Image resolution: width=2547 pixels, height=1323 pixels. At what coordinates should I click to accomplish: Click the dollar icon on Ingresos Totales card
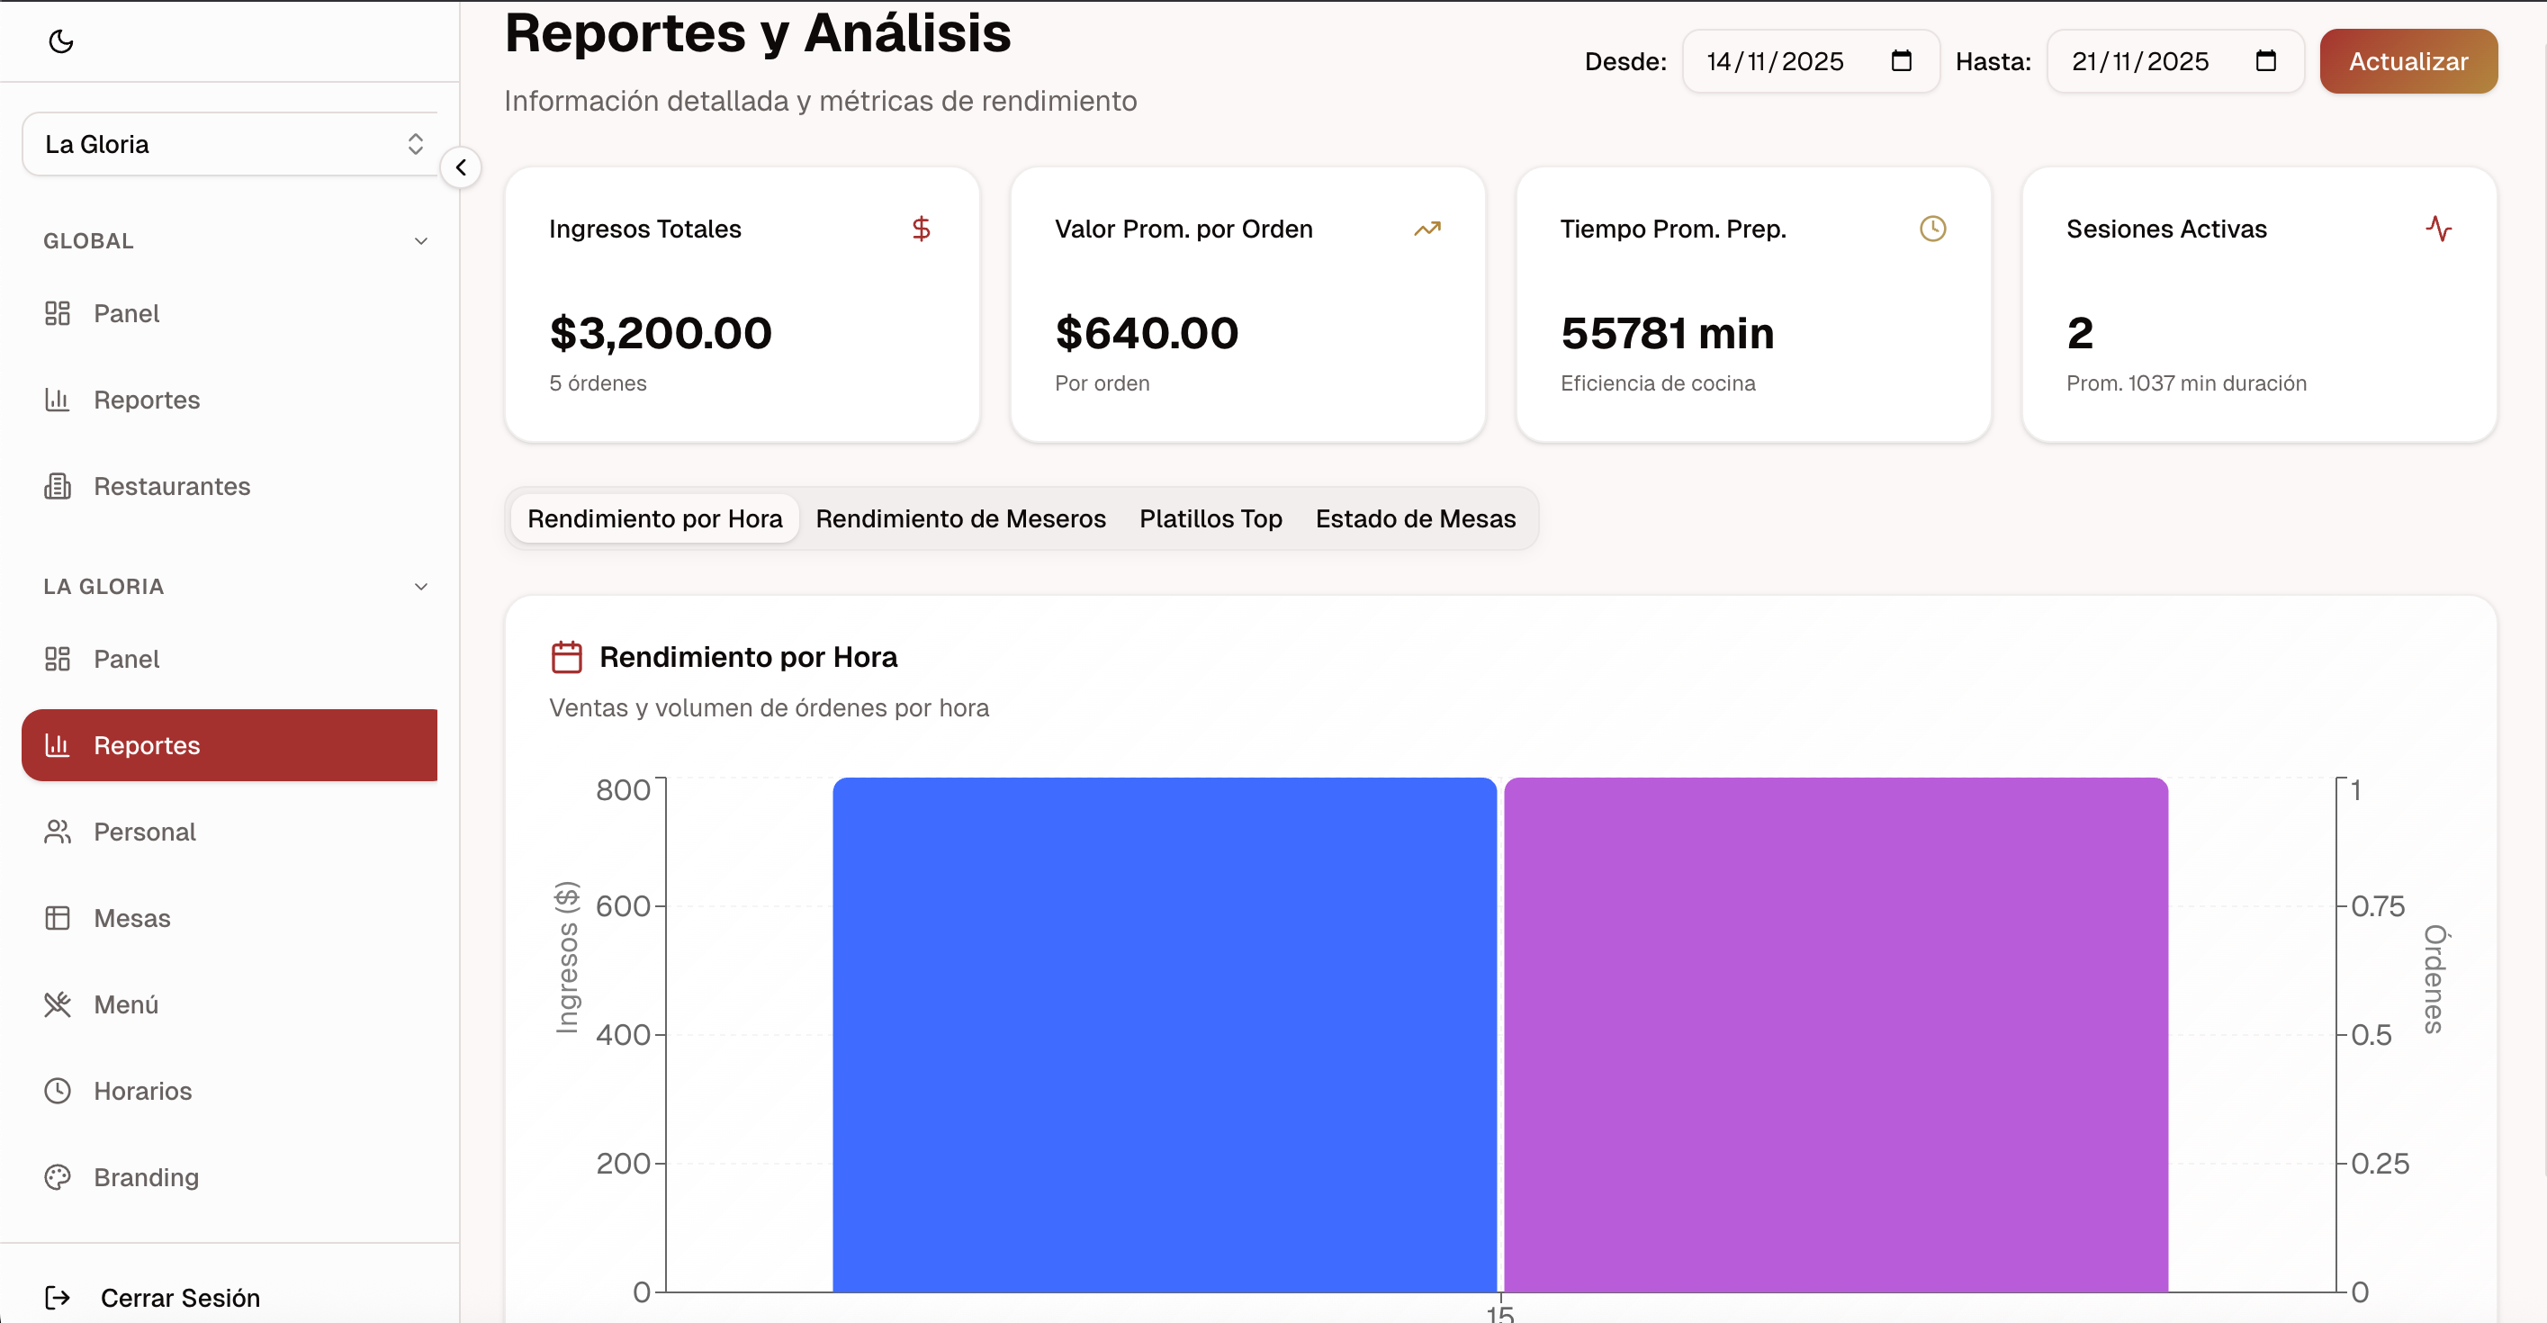(922, 229)
